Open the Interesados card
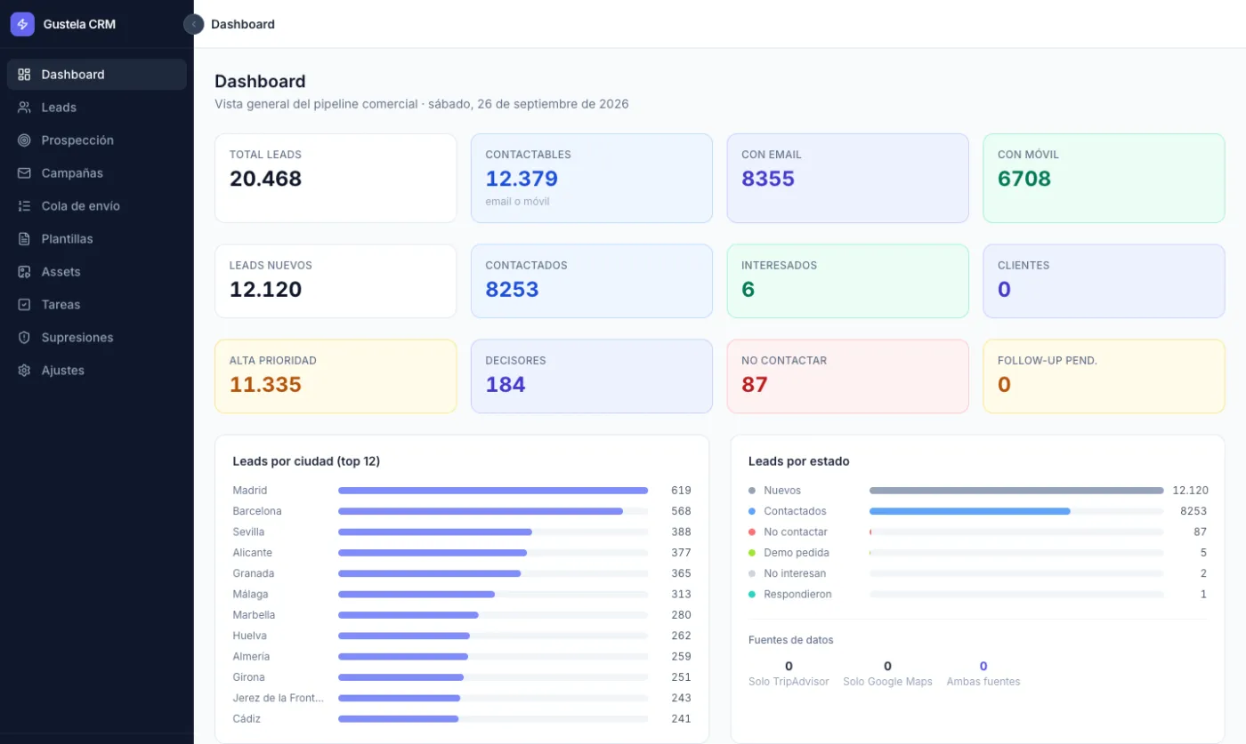The image size is (1246, 744). (848, 281)
